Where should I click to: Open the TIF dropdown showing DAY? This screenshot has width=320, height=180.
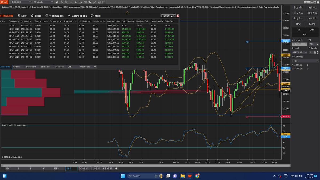point(314,44)
